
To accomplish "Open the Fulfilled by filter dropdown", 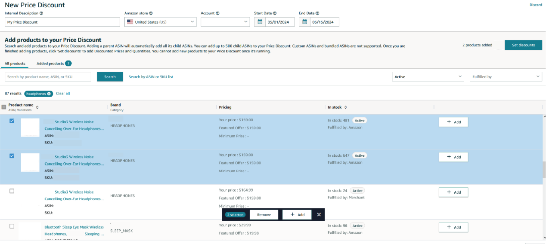I will coord(506,76).
